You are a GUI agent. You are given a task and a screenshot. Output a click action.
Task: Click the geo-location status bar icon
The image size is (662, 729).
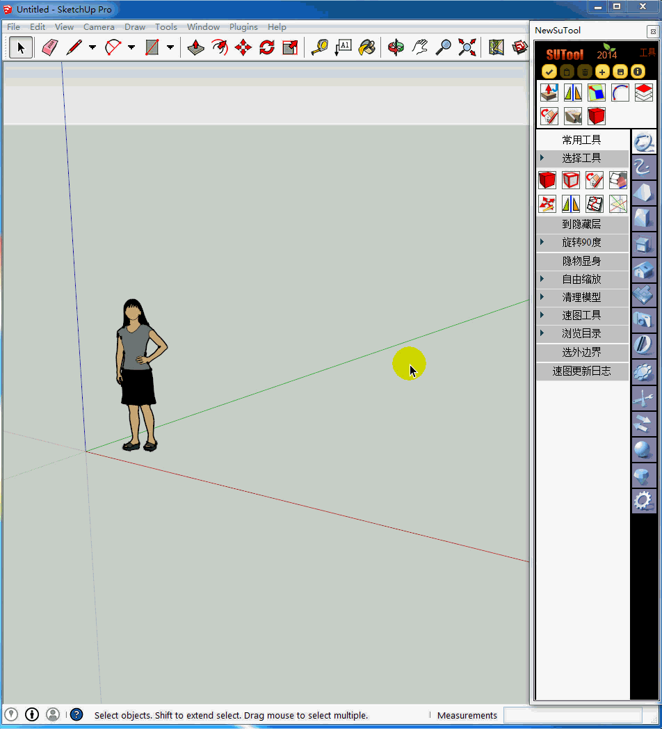tap(10, 714)
